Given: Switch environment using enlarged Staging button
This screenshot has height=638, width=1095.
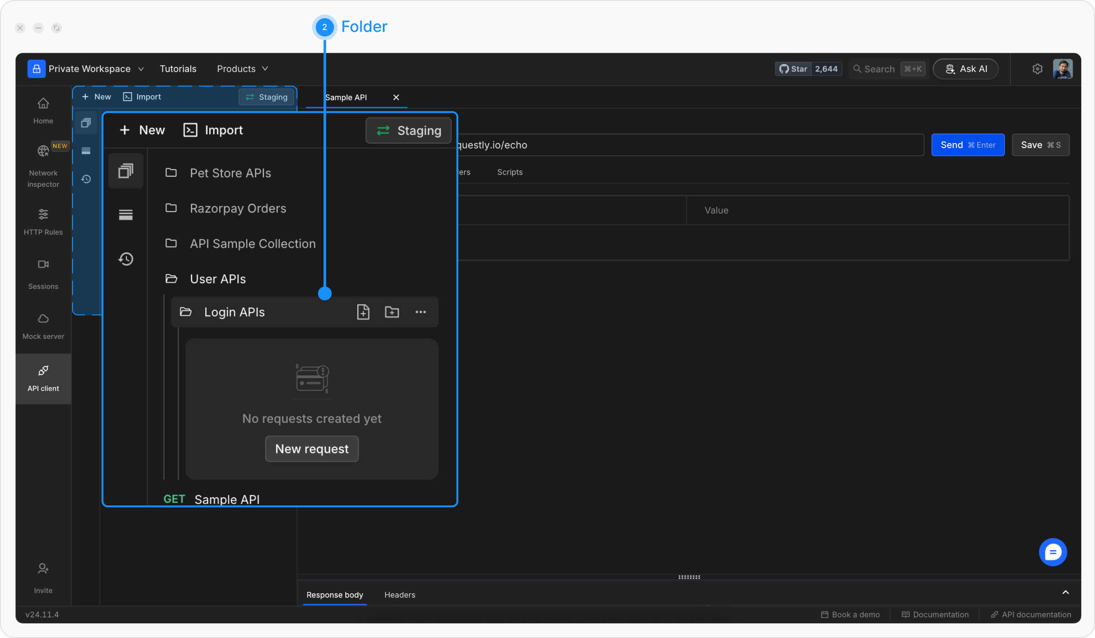Looking at the screenshot, I should [x=408, y=131].
